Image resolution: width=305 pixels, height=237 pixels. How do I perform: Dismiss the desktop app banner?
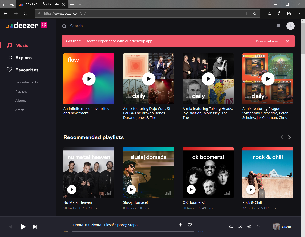(287, 41)
